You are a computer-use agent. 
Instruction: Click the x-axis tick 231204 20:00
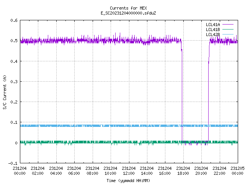coord(201,171)
